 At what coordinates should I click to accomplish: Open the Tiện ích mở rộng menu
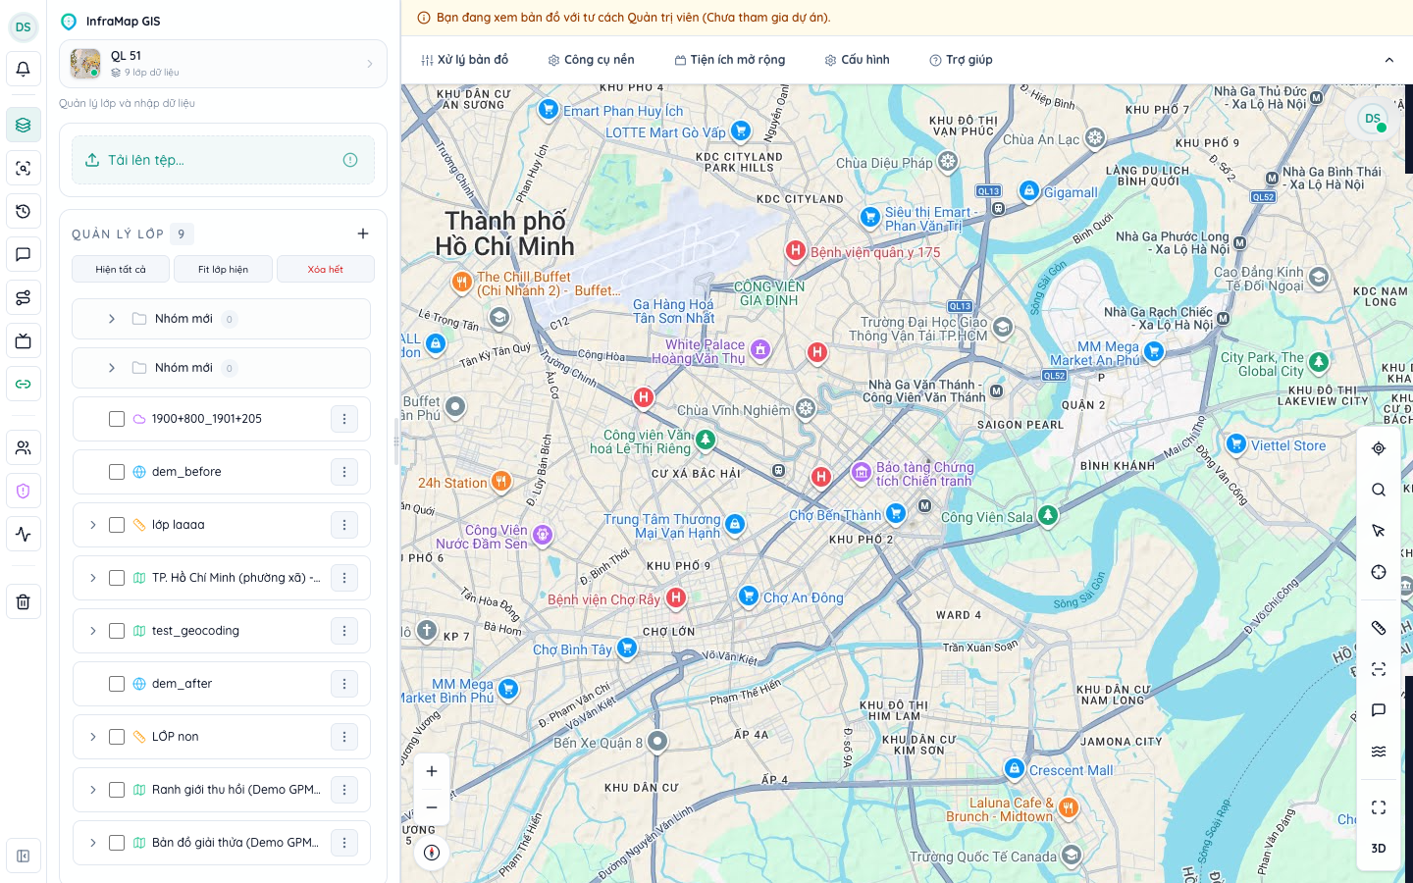tap(730, 60)
